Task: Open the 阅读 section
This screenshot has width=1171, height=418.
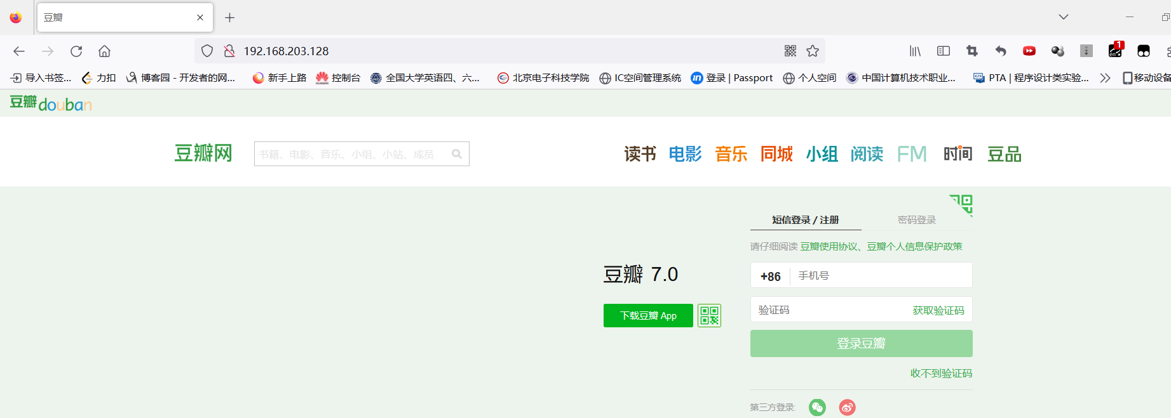Action: point(867,153)
